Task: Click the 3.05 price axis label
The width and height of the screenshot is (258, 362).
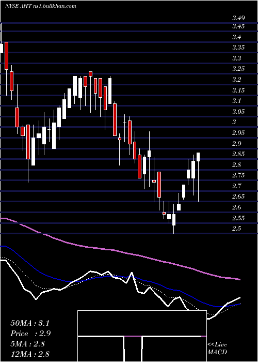Action: 238,112
